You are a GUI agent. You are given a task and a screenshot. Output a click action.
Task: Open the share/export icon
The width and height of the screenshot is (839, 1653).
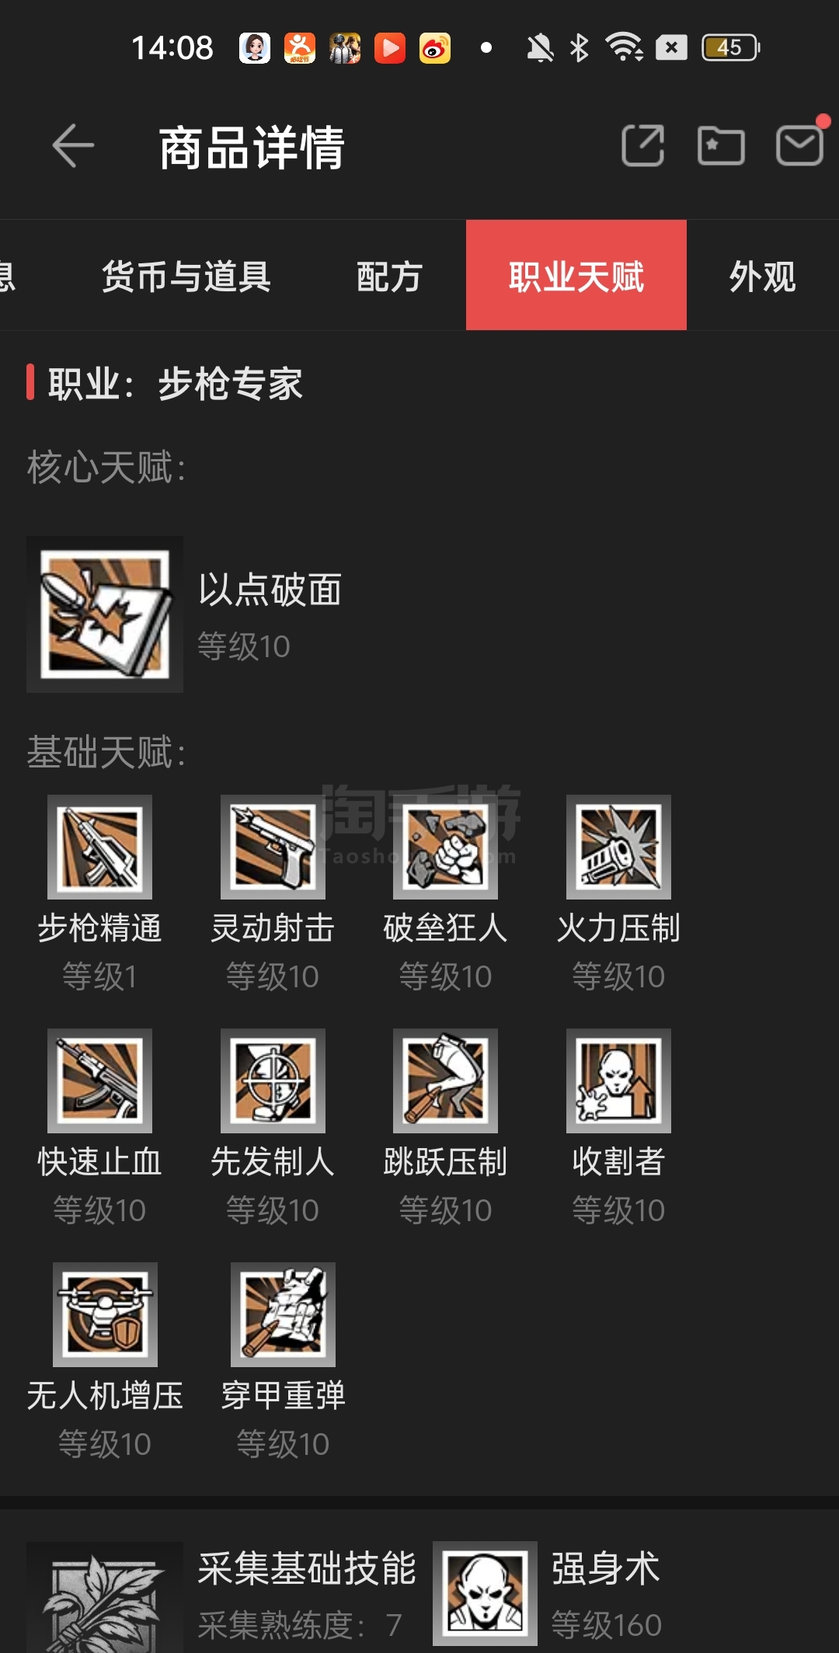[643, 145]
